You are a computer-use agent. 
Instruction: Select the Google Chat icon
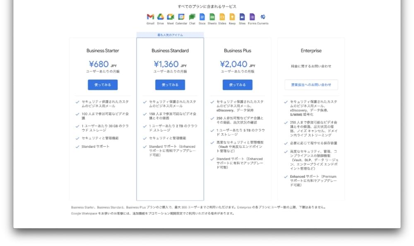tap(191, 17)
